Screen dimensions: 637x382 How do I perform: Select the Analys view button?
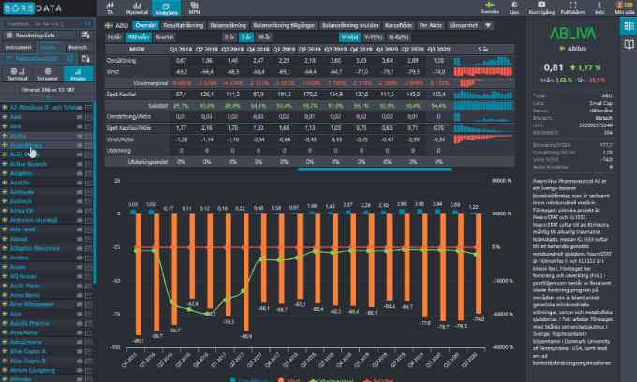click(x=78, y=74)
